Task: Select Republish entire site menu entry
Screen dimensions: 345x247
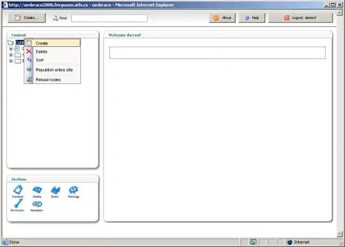Action: (54, 70)
